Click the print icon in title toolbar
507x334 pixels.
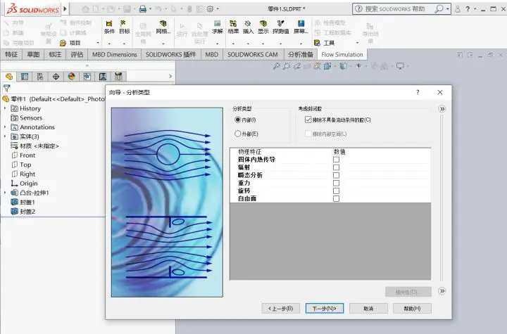[142, 9]
